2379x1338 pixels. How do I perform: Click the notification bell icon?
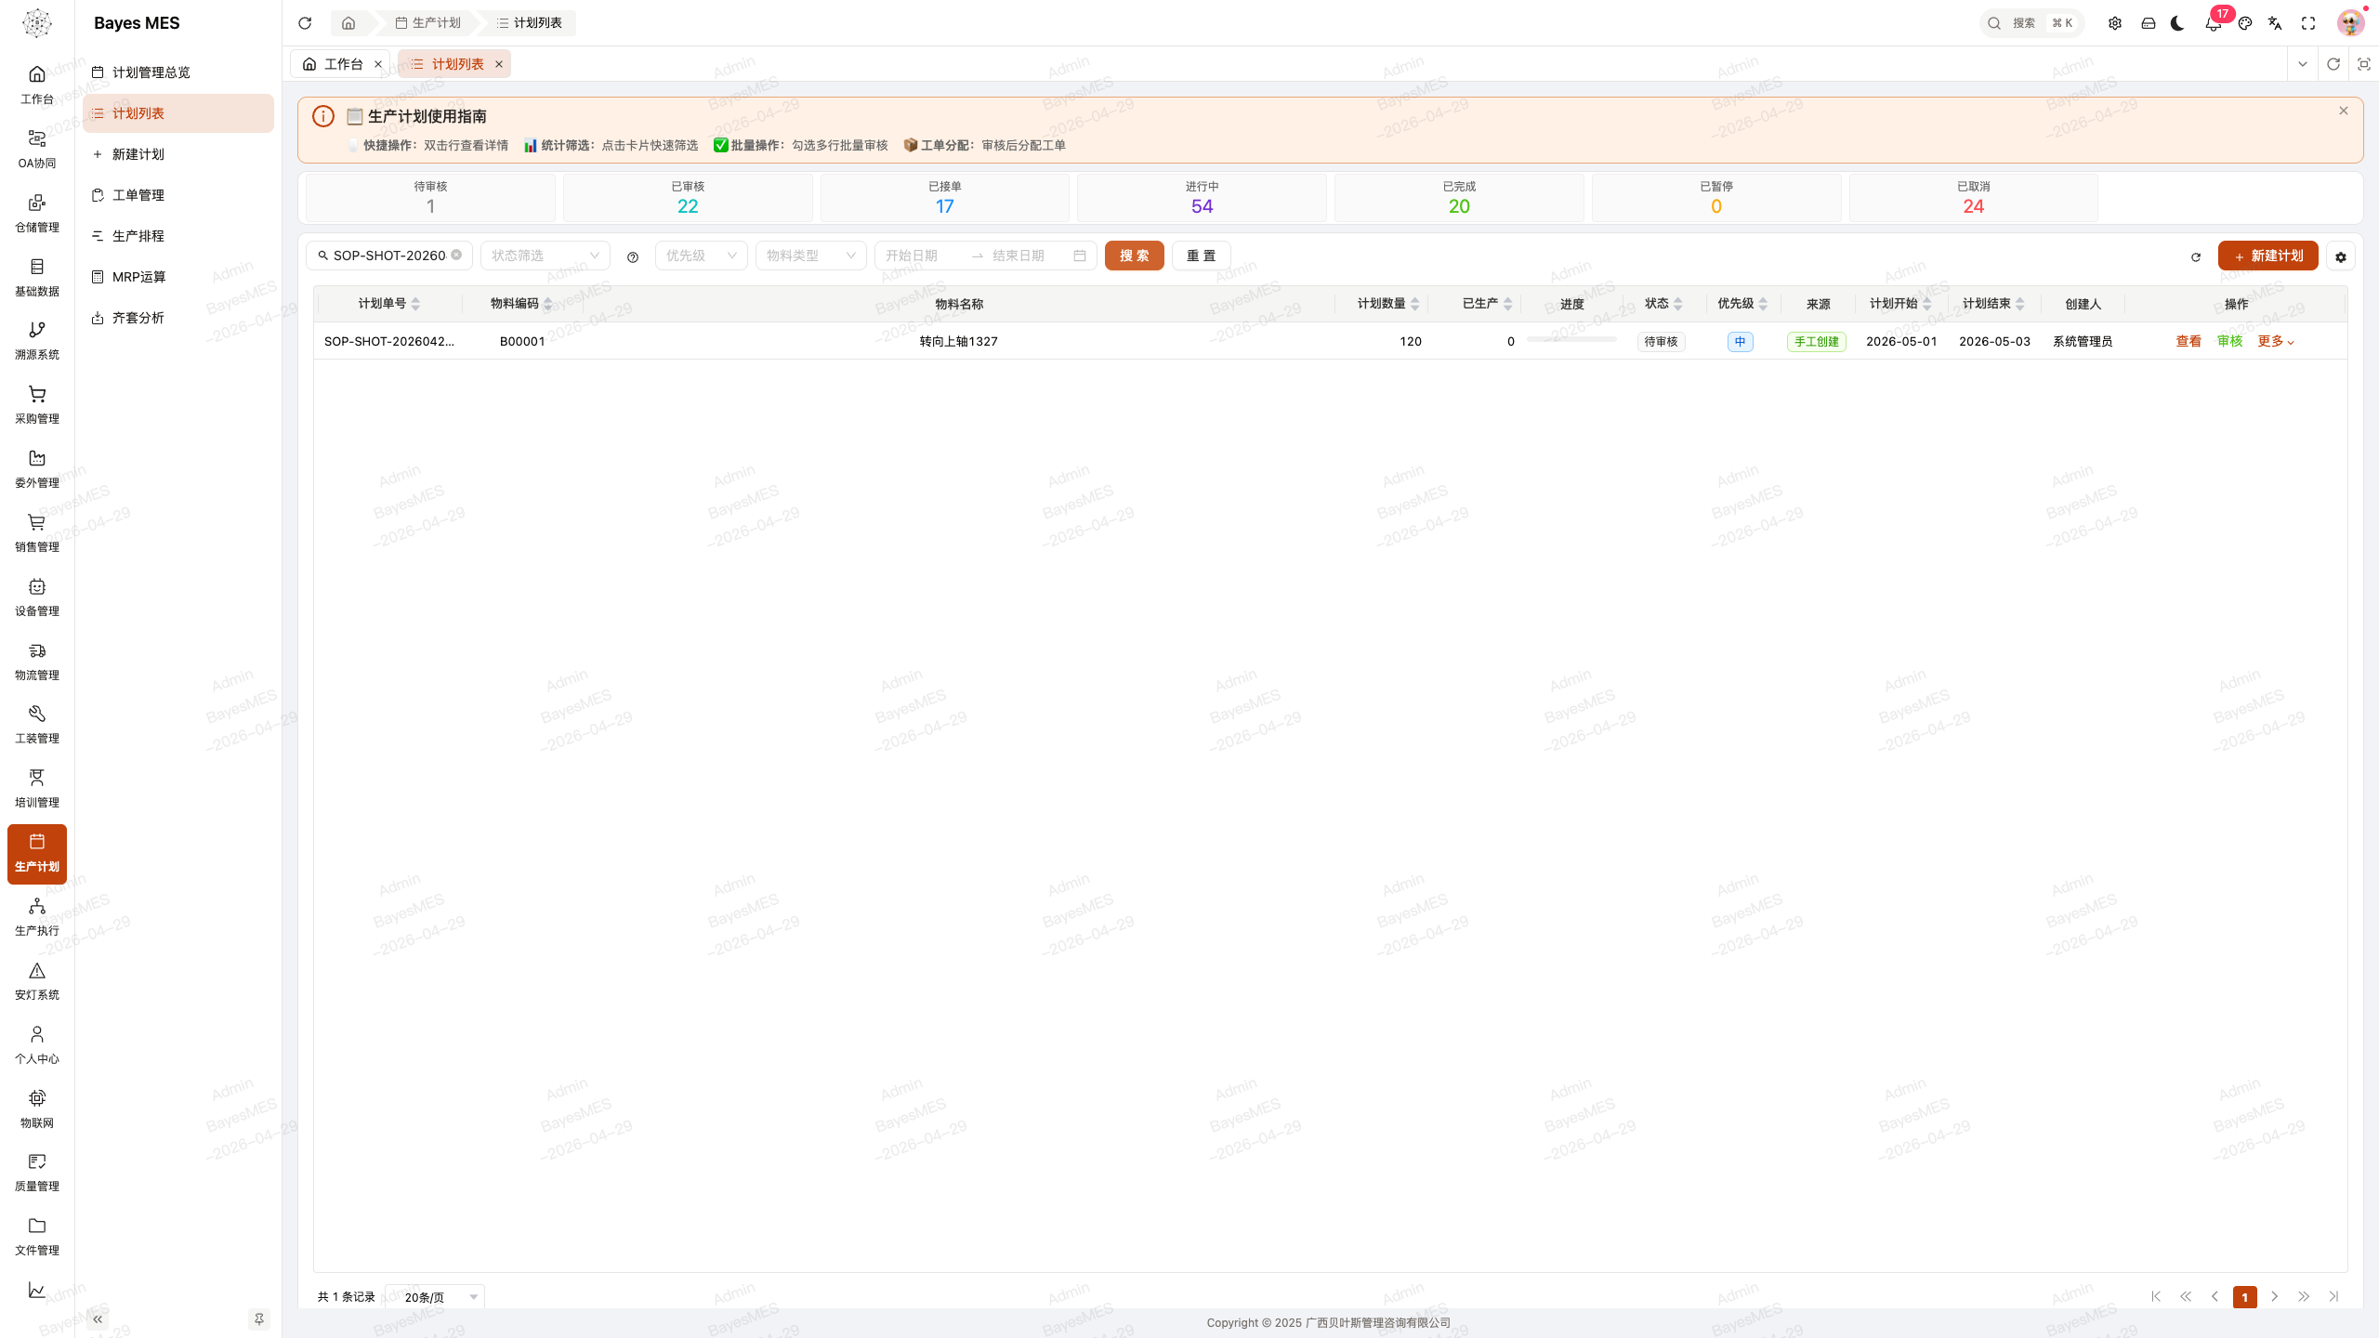click(2213, 23)
